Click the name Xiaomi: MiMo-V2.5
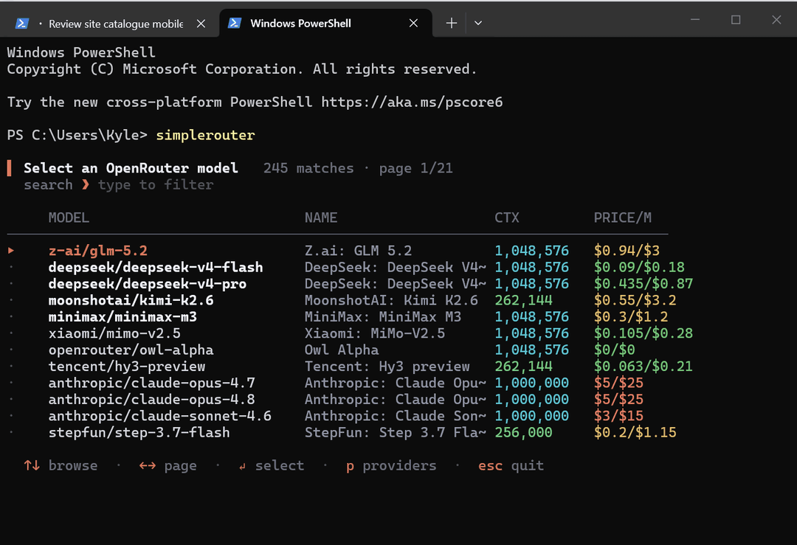The height and width of the screenshot is (545, 797). coord(375,333)
